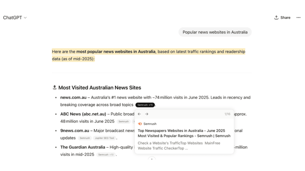Image resolution: width=305 pixels, height=171 pixels.
Task: Click the Semrush flame logo in the popup
Action: click(x=140, y=124)
